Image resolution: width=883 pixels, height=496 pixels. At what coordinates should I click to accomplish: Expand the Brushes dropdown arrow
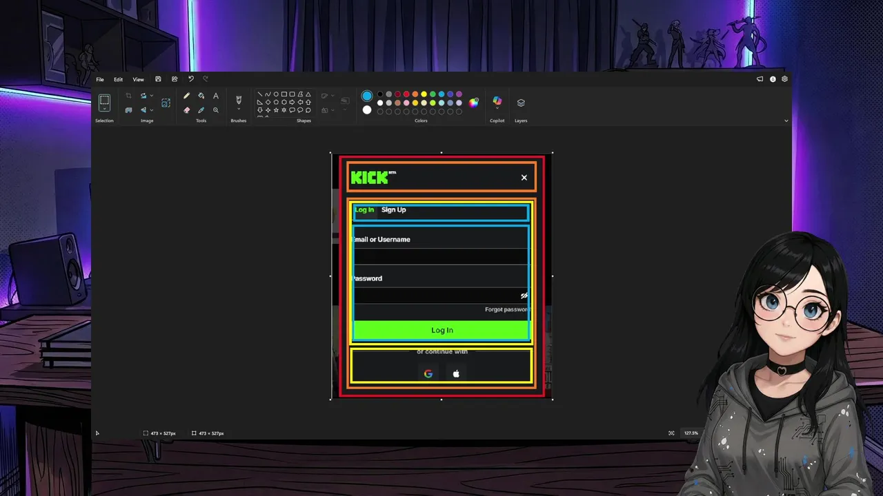(x=239, y=109)
